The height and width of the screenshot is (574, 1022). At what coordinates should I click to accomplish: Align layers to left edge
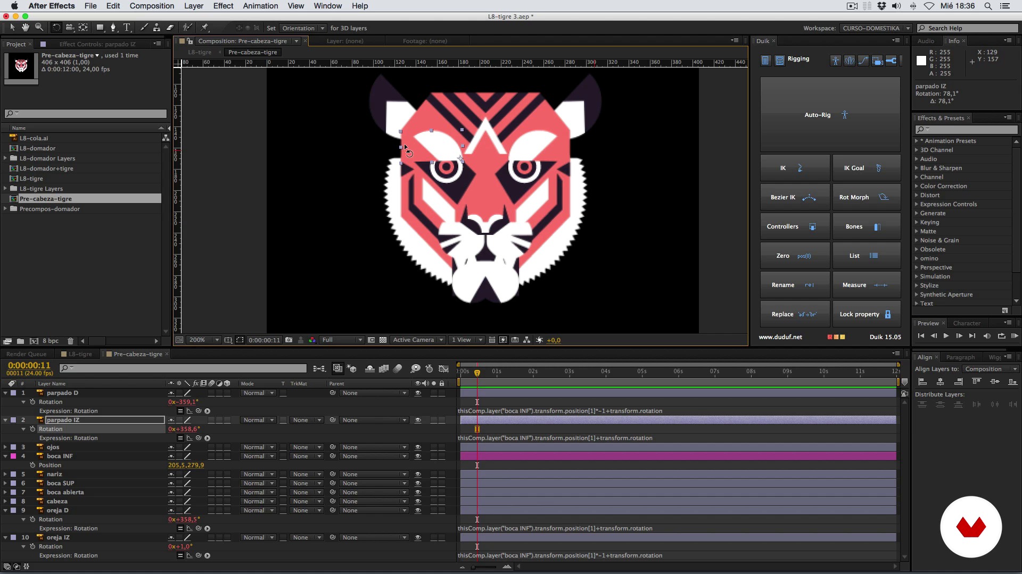922,382
